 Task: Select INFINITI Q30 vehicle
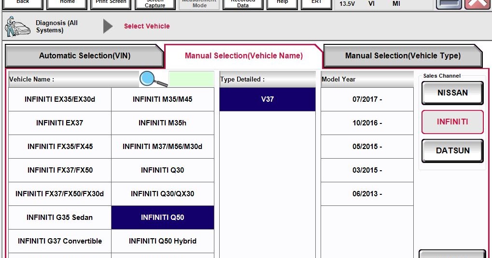163,170
